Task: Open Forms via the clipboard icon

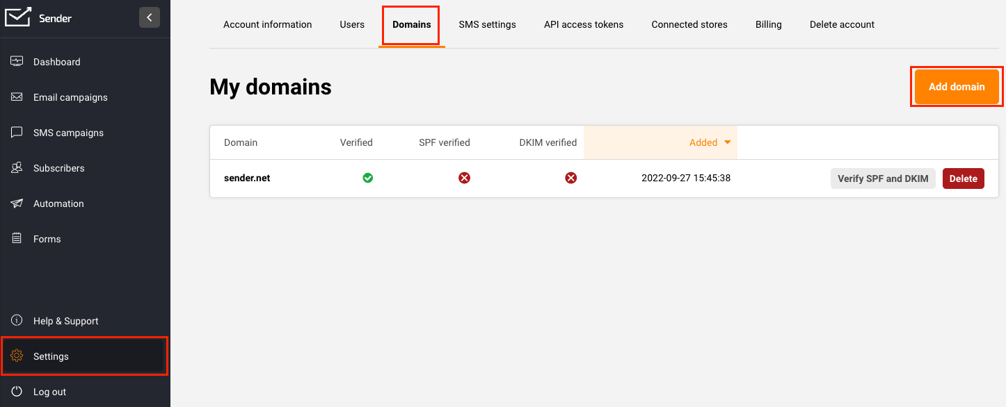Action: point(17,238)
